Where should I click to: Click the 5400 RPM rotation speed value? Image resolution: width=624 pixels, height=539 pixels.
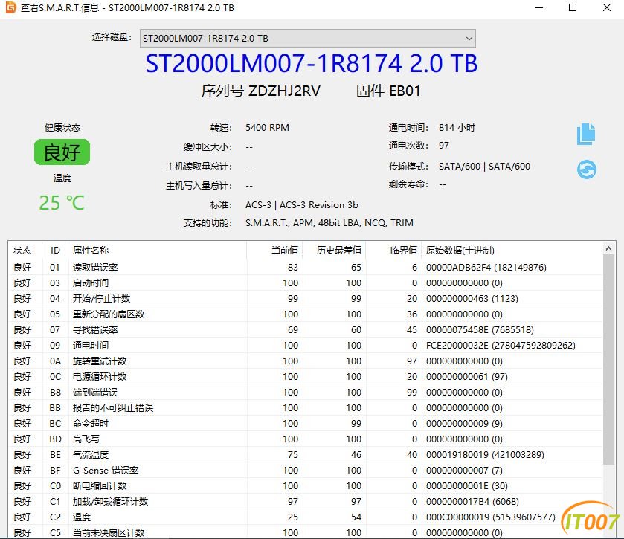[x=267, y=128]
